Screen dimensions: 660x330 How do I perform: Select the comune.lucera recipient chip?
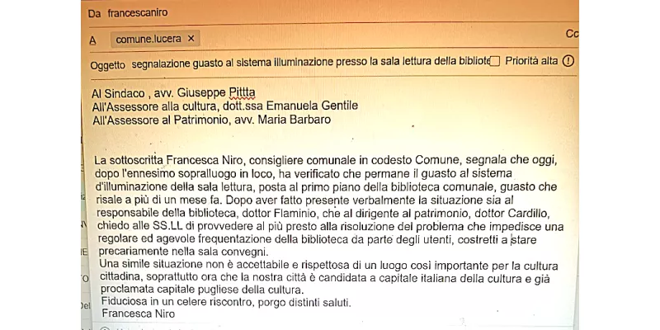pos(148,39)
